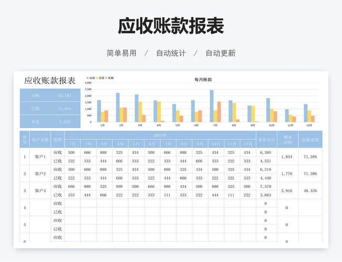Select the 客户名称 column header

click(40, 140)
